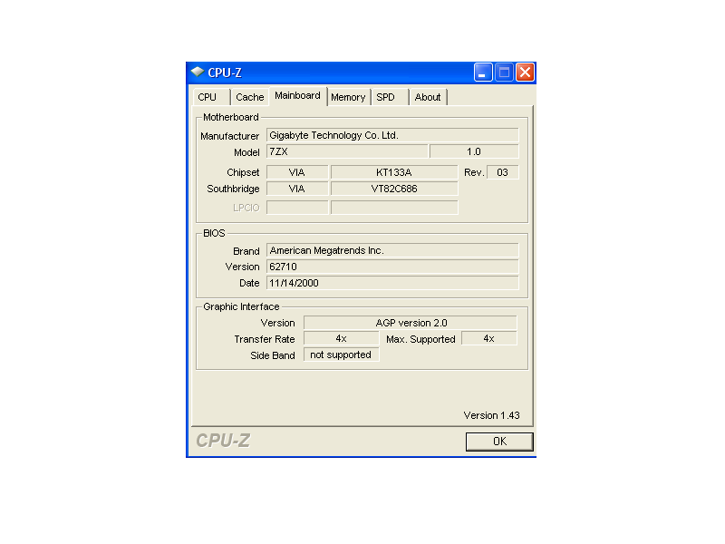Click the Side Band label

(273, 355)
